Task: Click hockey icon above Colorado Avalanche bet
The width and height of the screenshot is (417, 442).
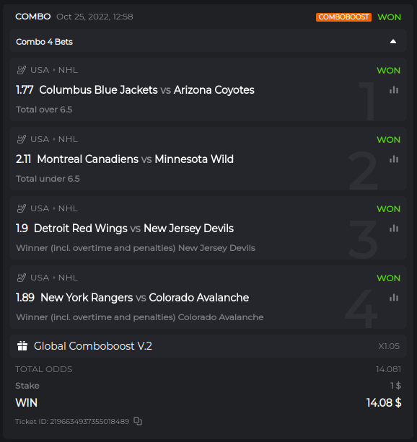Action: pyautogui.click(x=22, y=278)
